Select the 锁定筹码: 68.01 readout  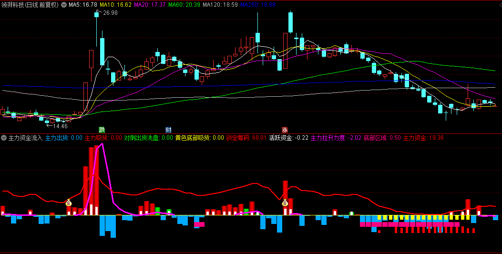pyautogui.click(x=246, y=138)
